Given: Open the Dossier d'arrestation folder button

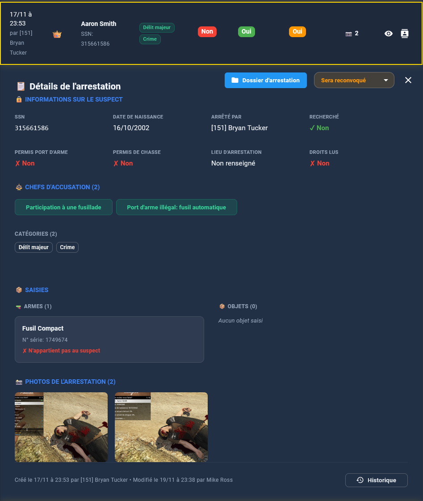Looking at the screenshot, I should (x=265, y=80).
